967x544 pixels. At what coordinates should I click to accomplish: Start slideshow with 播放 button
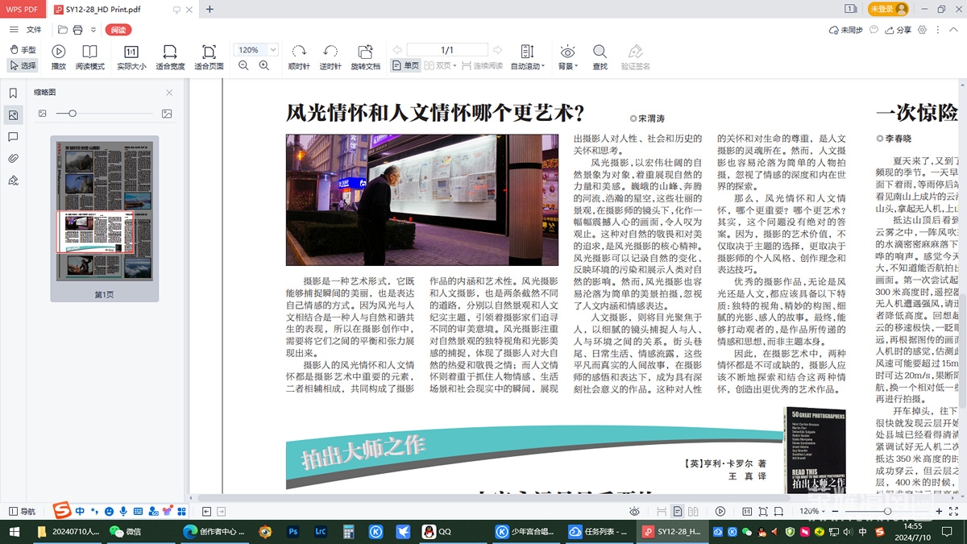59,57
